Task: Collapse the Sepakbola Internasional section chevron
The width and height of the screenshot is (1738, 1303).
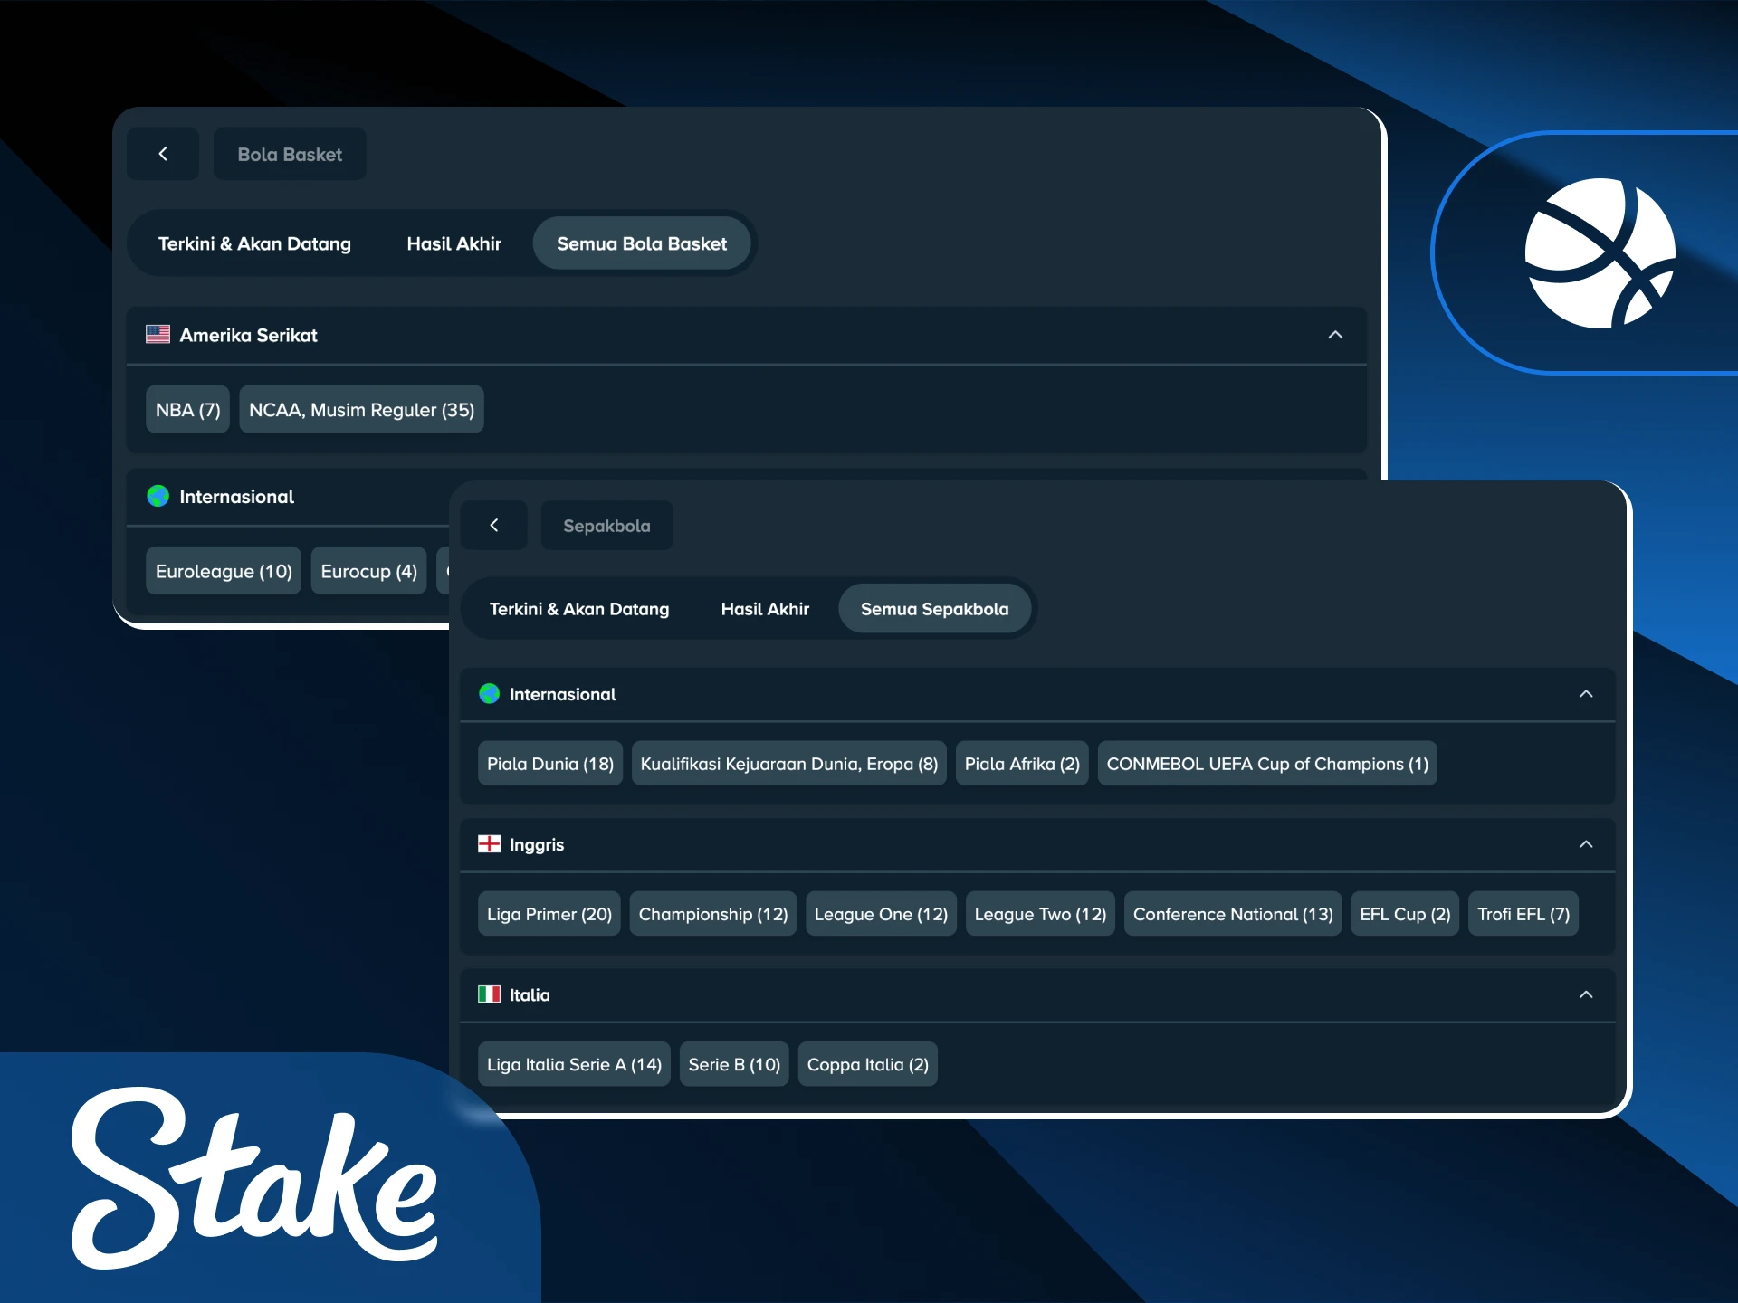Action: pyautogui.click(x=1586, y=694)
